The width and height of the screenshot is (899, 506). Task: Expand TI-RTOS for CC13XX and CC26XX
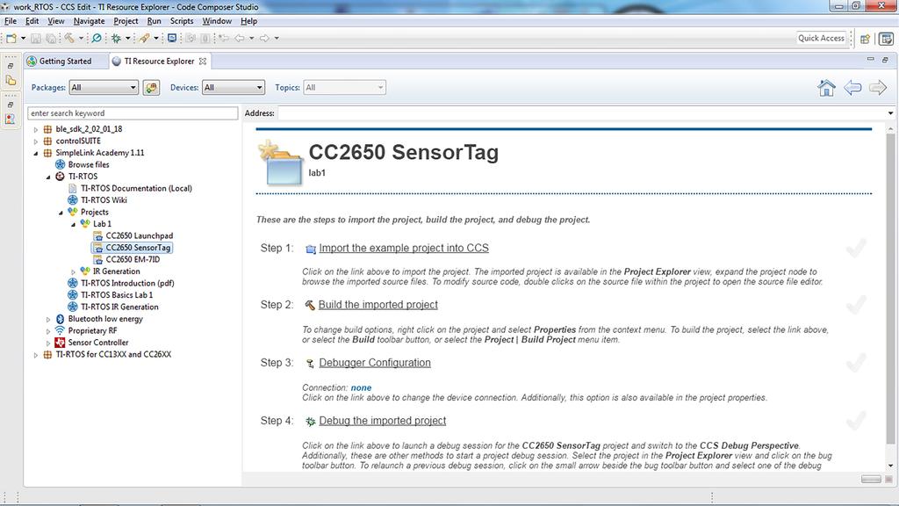[35, 355]
